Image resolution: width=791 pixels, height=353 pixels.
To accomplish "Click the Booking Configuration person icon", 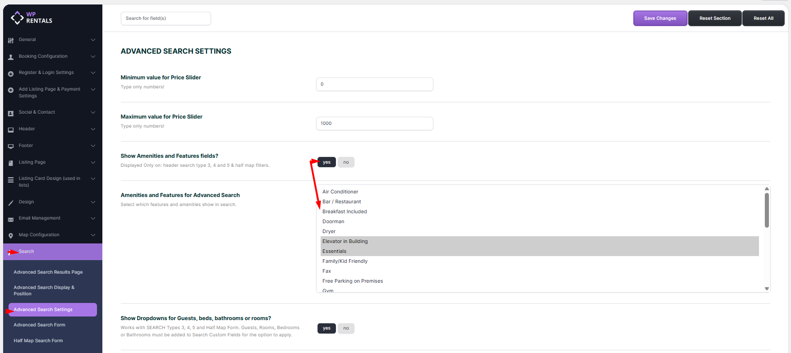I will point(11,57).
